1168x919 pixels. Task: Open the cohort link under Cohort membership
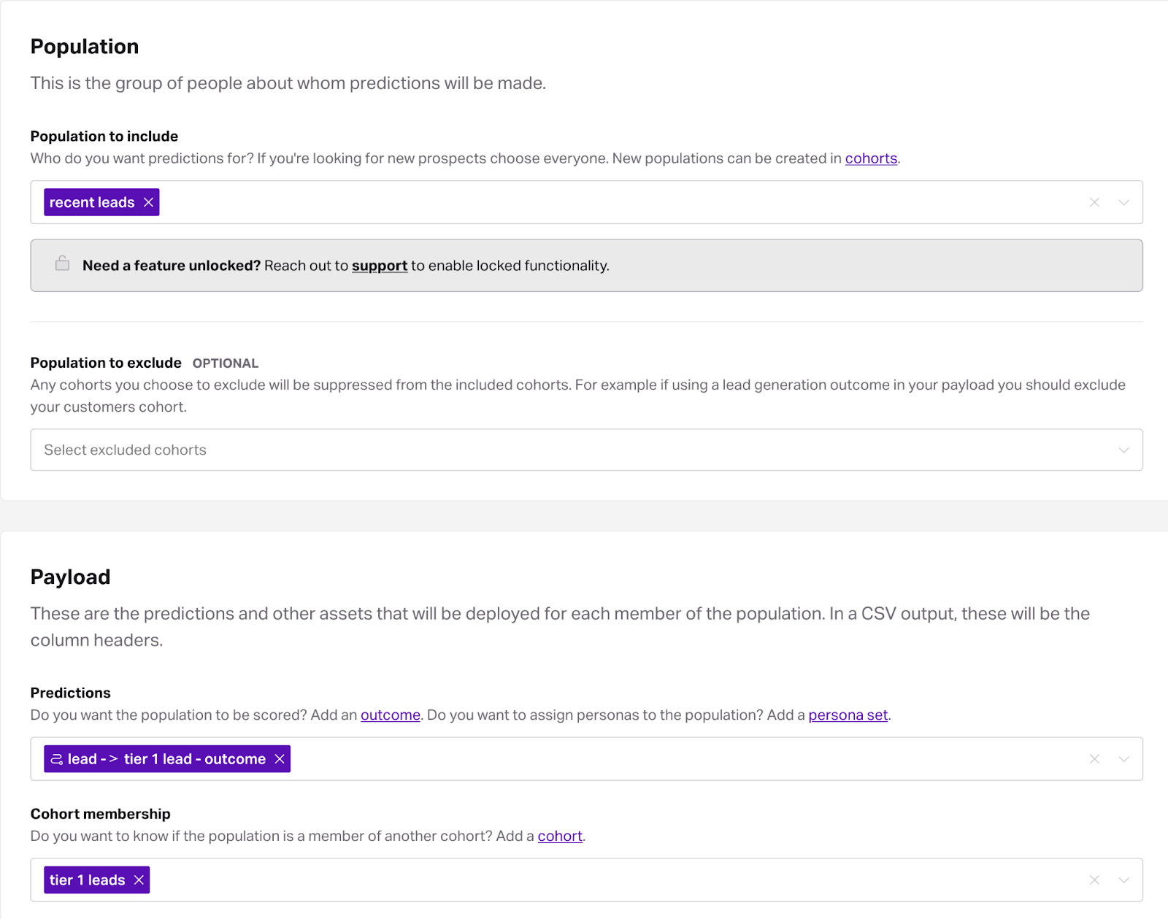(559, 837)
